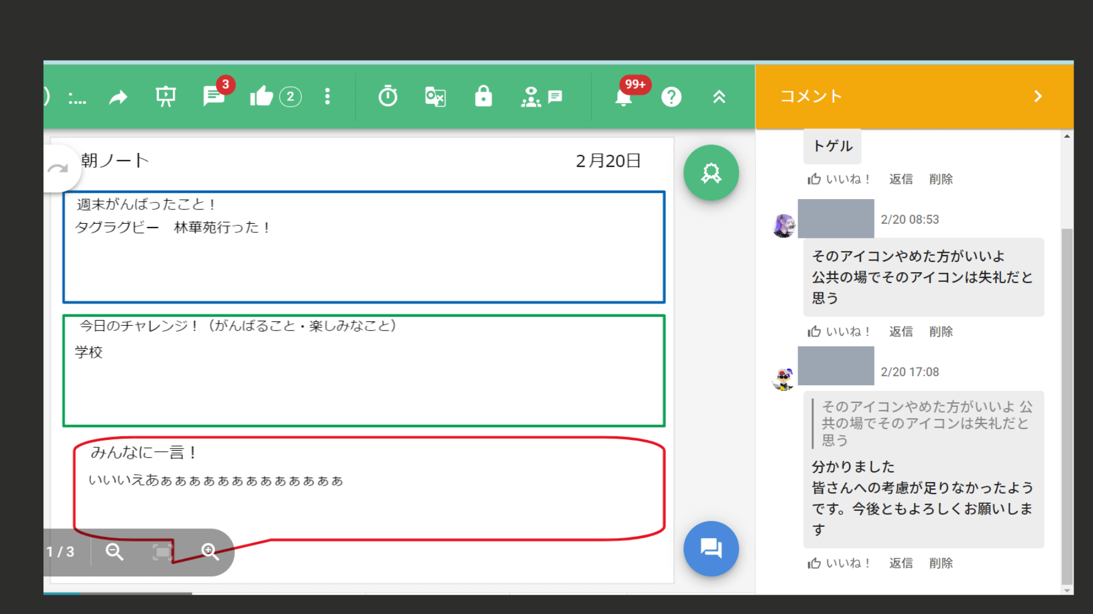1093x614 pixels.
Task: Fit the note to the screen
Action: click(x=162, y=551)
